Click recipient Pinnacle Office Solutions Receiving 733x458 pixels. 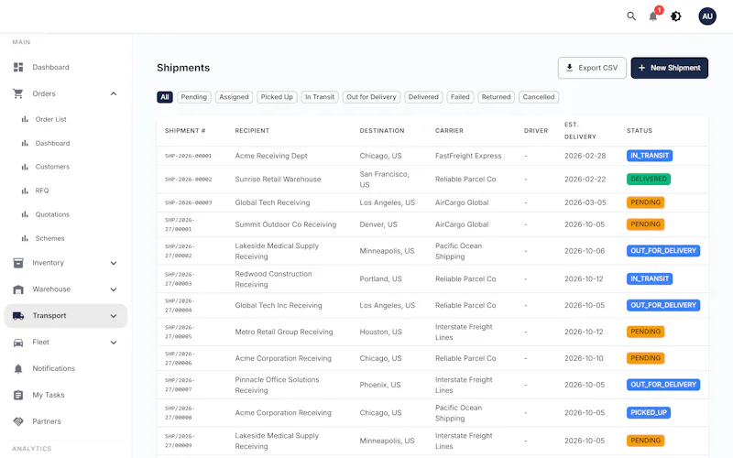tap(278, 385)
